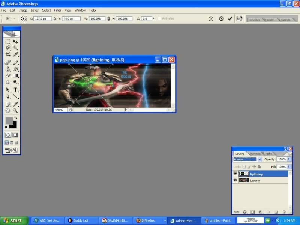The width and height of the screenshot is (300, 225).
Task: Open the Filter menu
Action: (58, 10)
